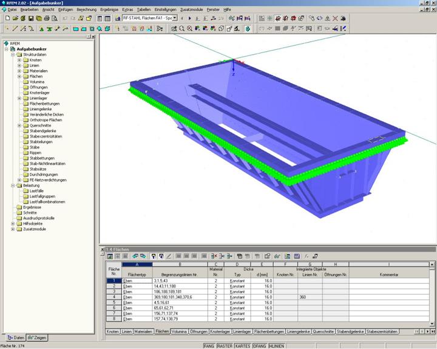The width and height of the screenshot is (437, 349).
Task: Open print preview magnifier page icon
Action: tap(55, 18)
